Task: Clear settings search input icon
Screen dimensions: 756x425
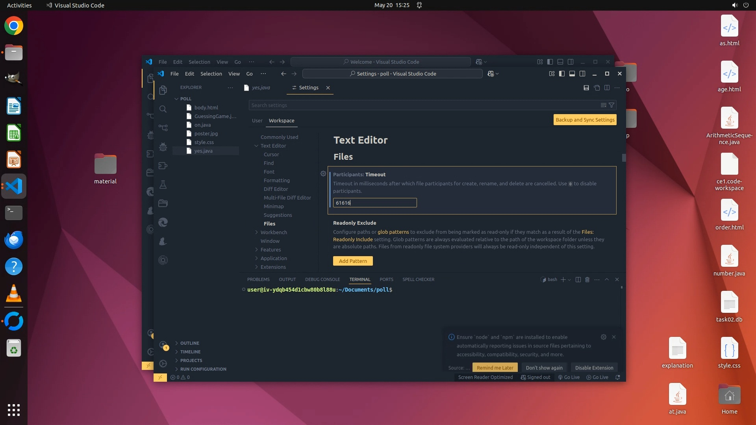Action: 603,105
